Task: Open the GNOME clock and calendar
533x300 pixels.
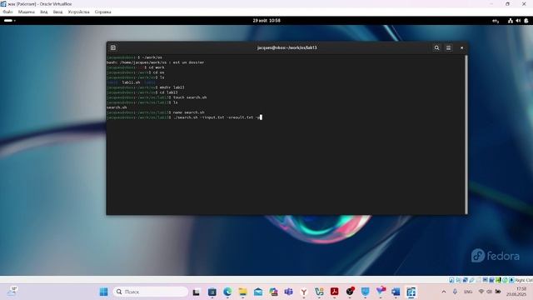Action: 266,21
